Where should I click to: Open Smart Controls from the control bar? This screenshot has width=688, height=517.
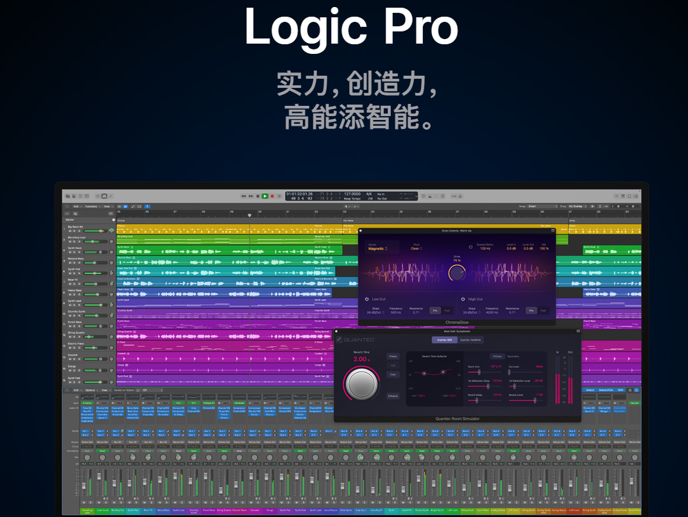(98, 196)
